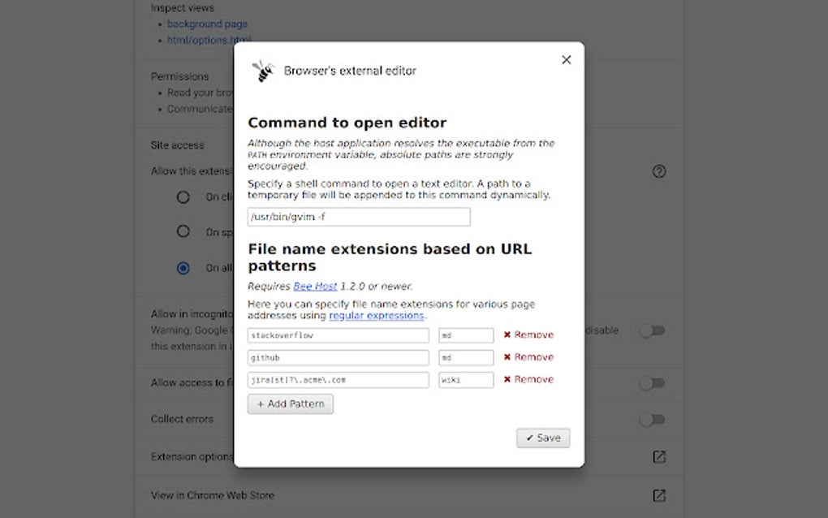Image resolution: width=828 pixels, height=518 pixels.
Task: Click the github URL pattern field
Action: point(338,357)
